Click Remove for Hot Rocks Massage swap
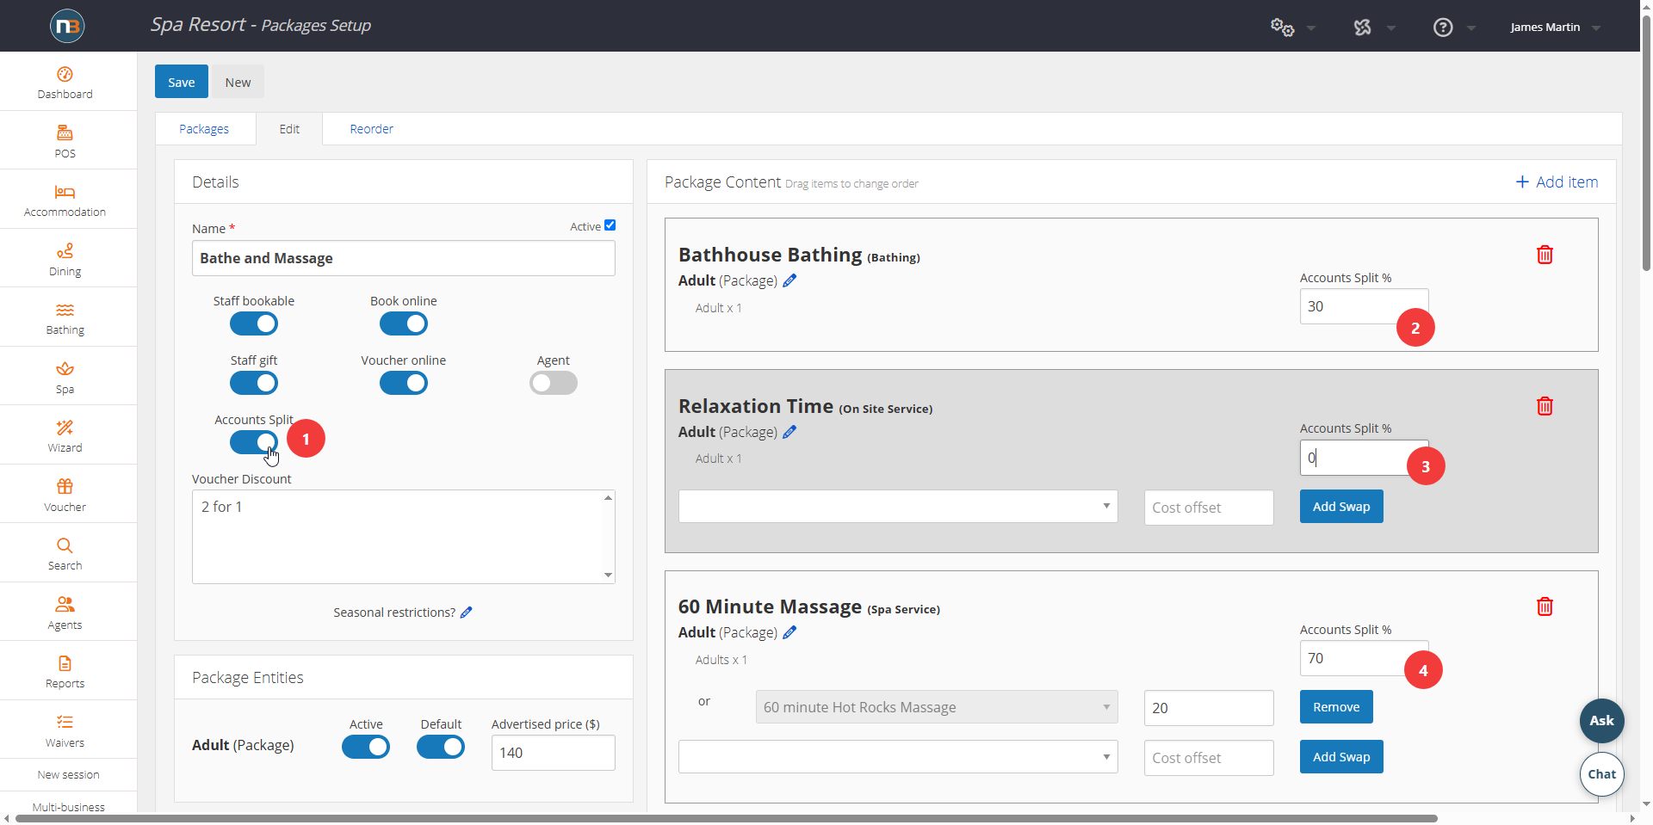The width and height of the screenshot is (1653, 825). (1336, 707)
